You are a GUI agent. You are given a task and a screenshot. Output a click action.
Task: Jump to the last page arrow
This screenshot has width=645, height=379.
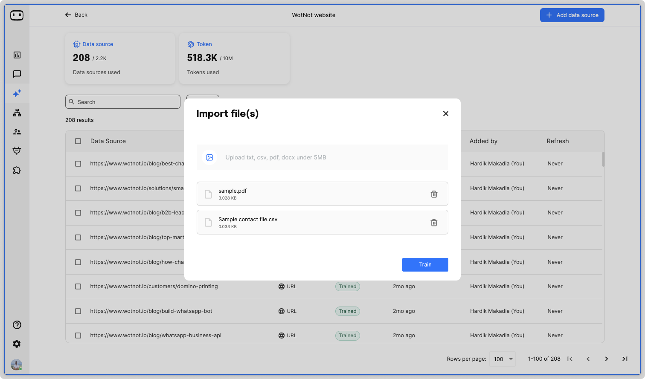(625, 359)
